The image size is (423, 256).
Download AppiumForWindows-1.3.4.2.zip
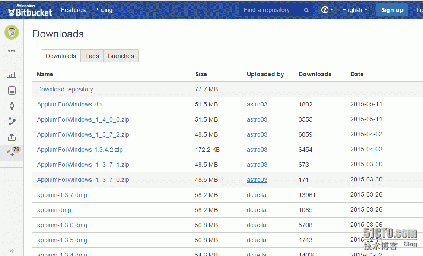(x=80, y=150)
